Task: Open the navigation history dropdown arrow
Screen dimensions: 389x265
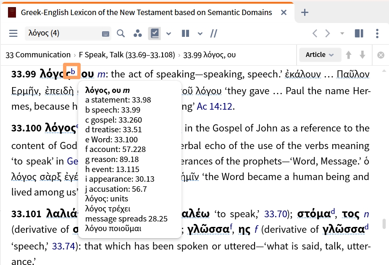Action: tap(342, 33)
